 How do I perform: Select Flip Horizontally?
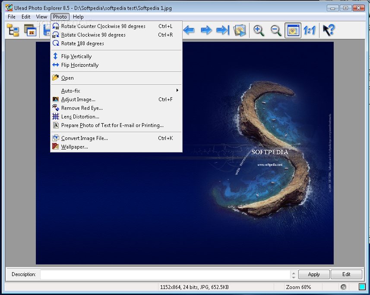point(116,65)
